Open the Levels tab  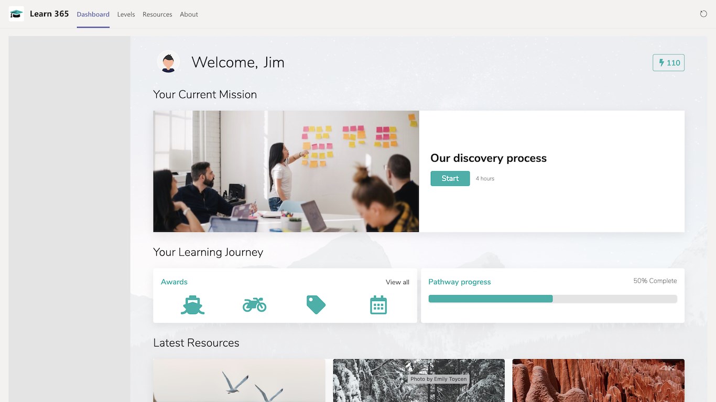(x=126, y=14)
